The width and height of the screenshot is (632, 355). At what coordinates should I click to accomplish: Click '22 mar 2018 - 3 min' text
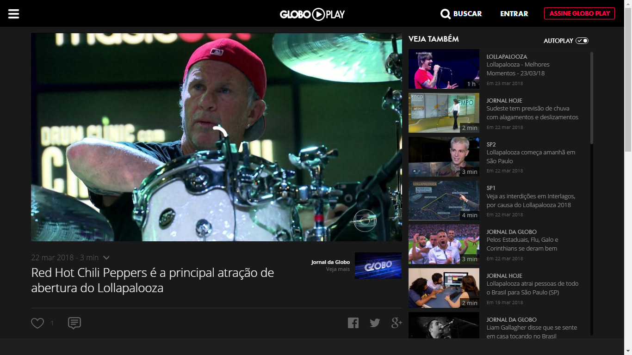point(65,257)
